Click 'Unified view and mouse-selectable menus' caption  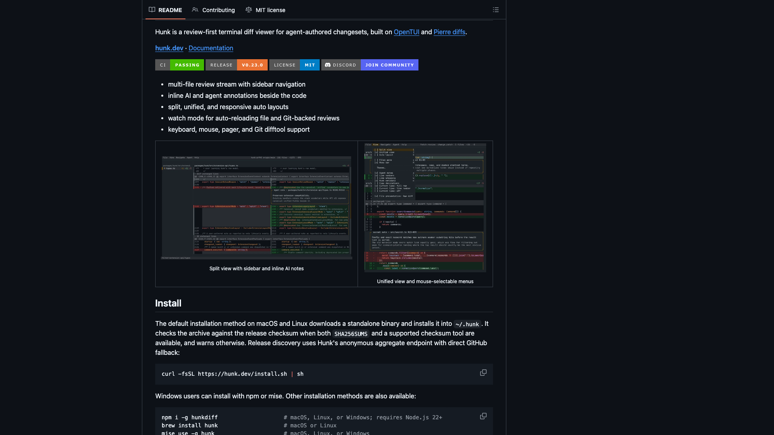pos(425,282)
